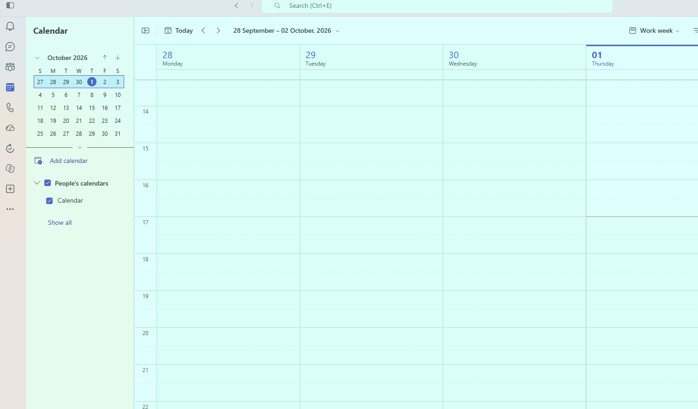698x409 pixels.
Task: Show next month in mini calendar
Action: click(x=118, y=57)
